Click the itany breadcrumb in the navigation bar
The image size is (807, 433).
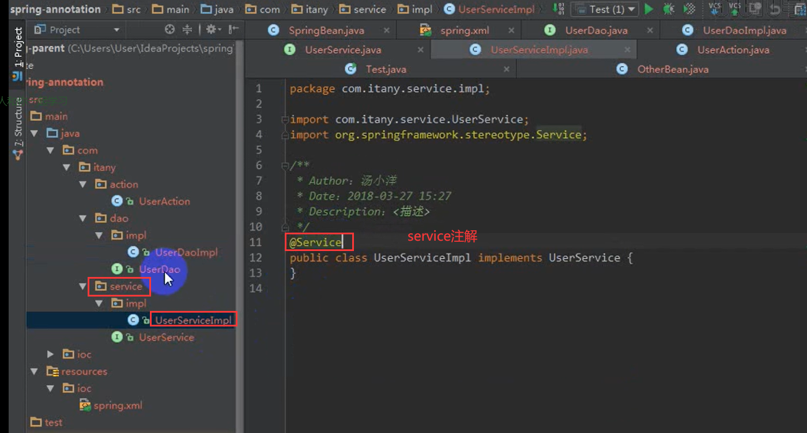[x=310, y=9]
